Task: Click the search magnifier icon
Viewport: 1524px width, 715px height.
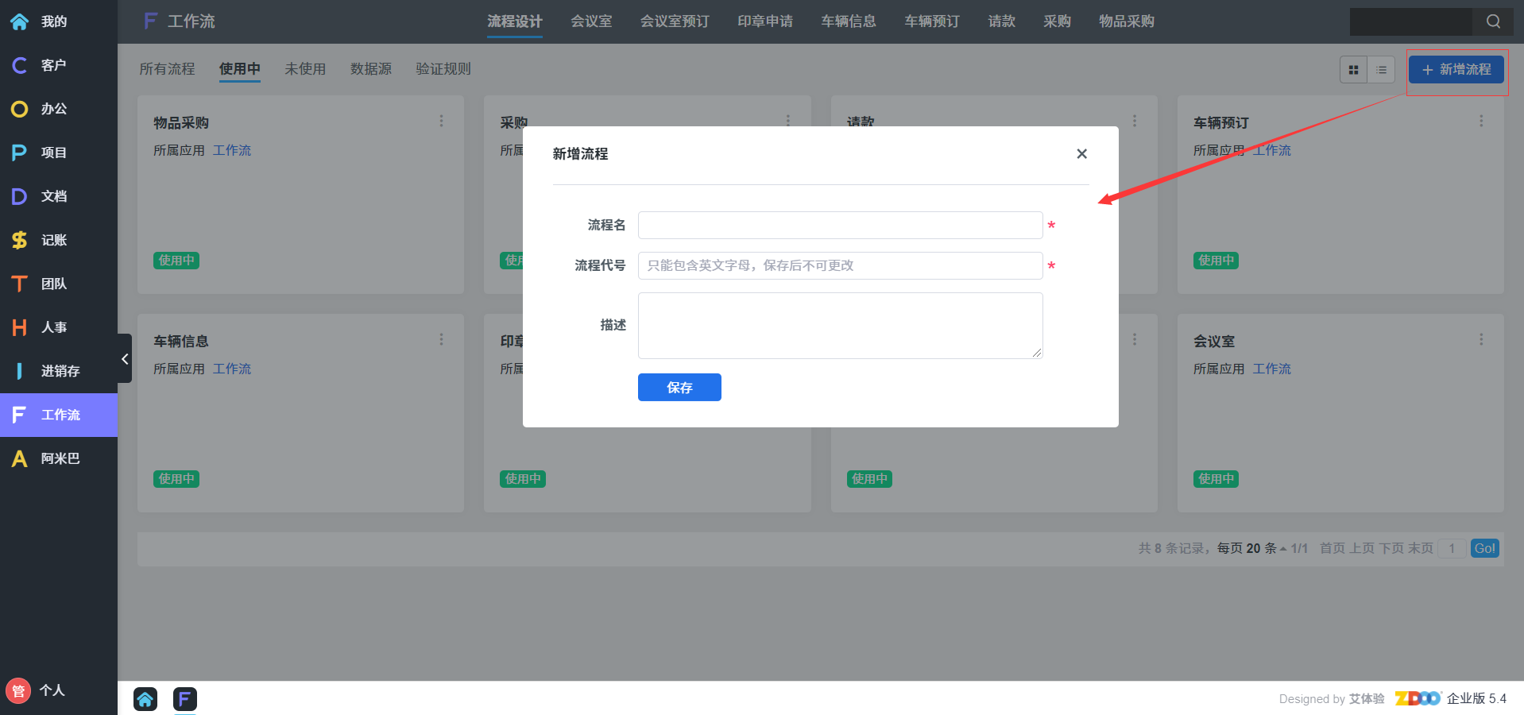Action: [1493, 21]
